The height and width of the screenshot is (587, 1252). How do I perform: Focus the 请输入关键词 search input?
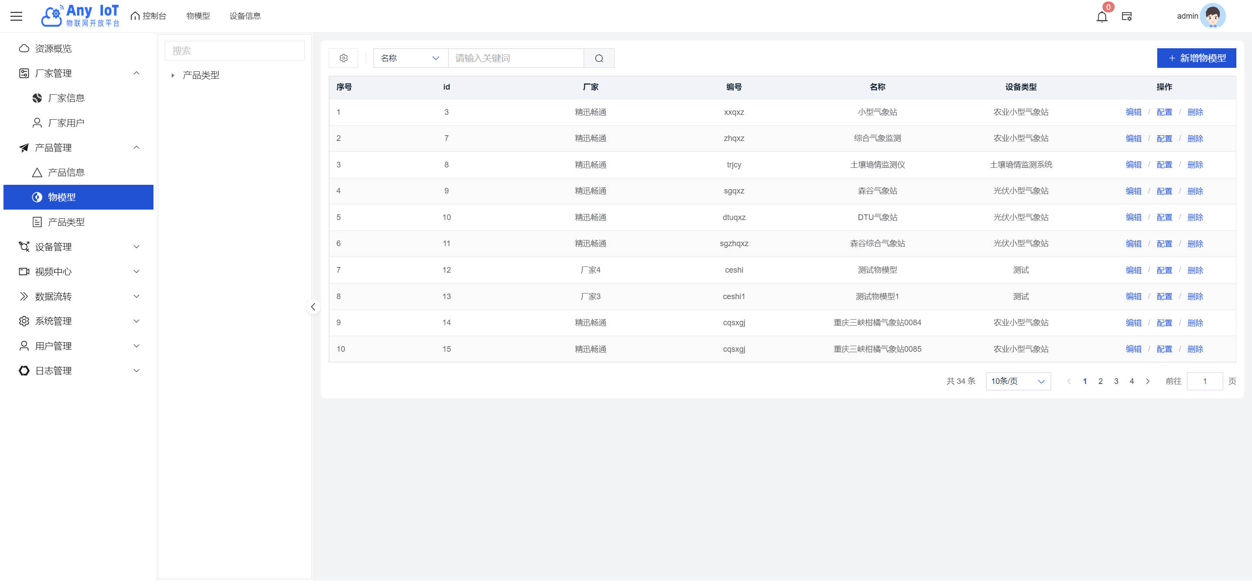(x=515, y=58)
